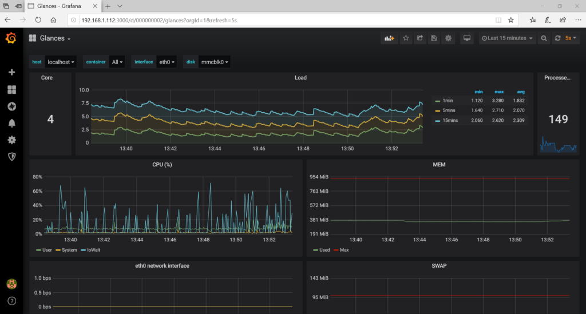Star this dashboard as favorite
The image size is (586, 314).
click(406, 38)
